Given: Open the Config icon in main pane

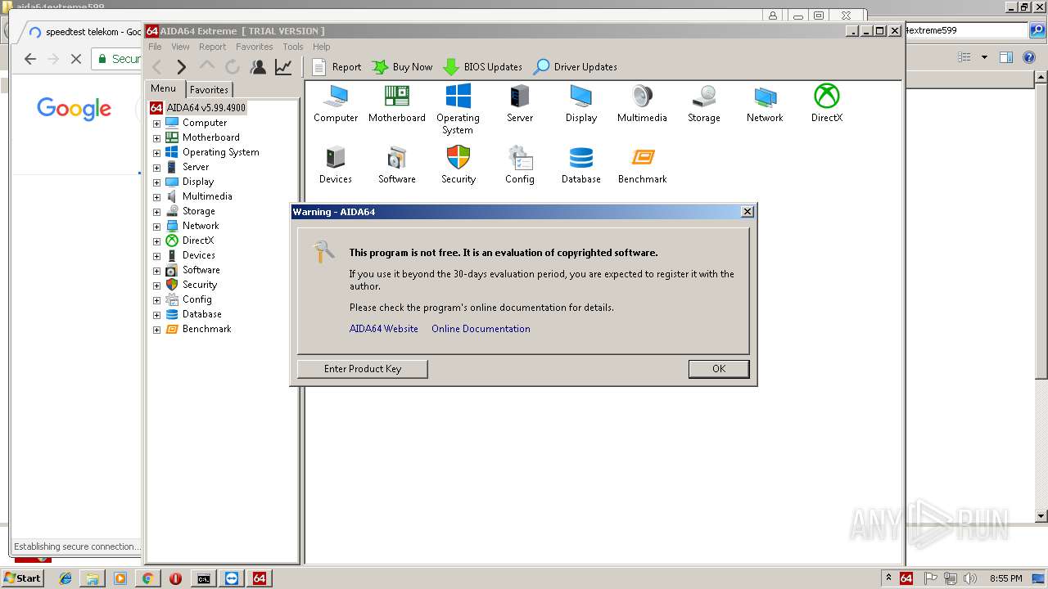Looking at the screenshot, I should click(x=520, y=165).
